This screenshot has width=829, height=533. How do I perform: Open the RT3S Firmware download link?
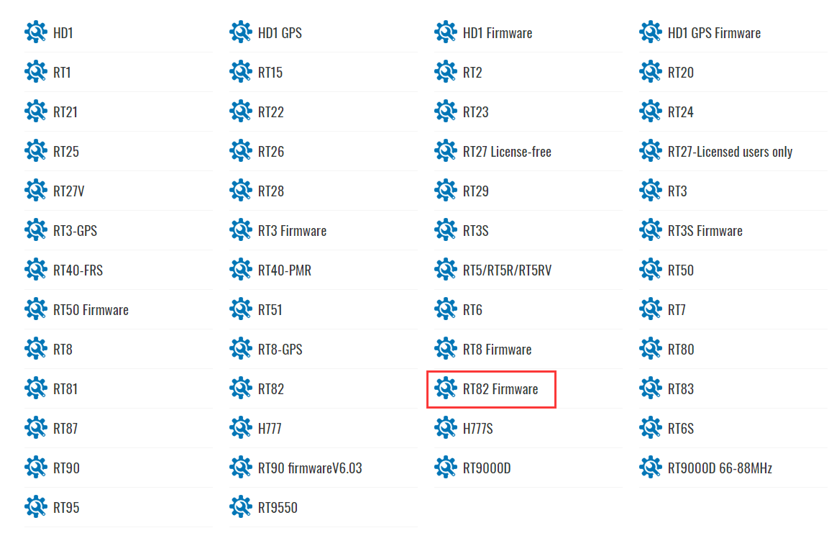pos(705,231)
